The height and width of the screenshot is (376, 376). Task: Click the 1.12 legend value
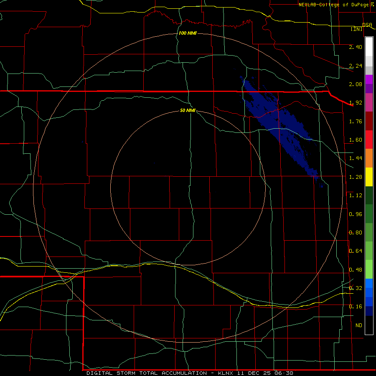(356, 196)
